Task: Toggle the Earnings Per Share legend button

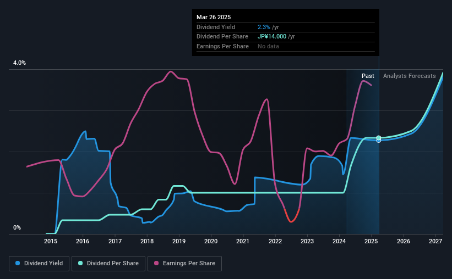Action: tap(184, 264)
